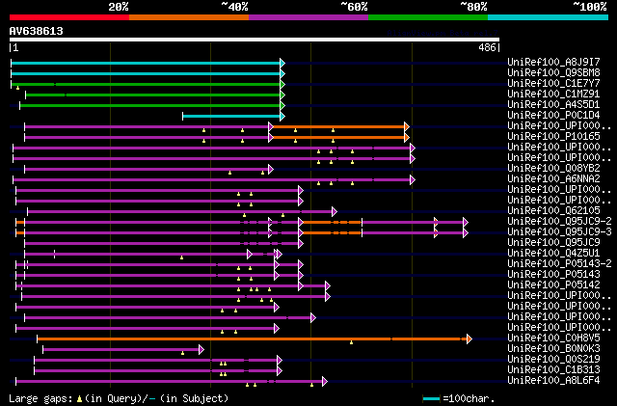Select the final arrowhead on the Q95JC9-2 row

click(x=466, y=223)
